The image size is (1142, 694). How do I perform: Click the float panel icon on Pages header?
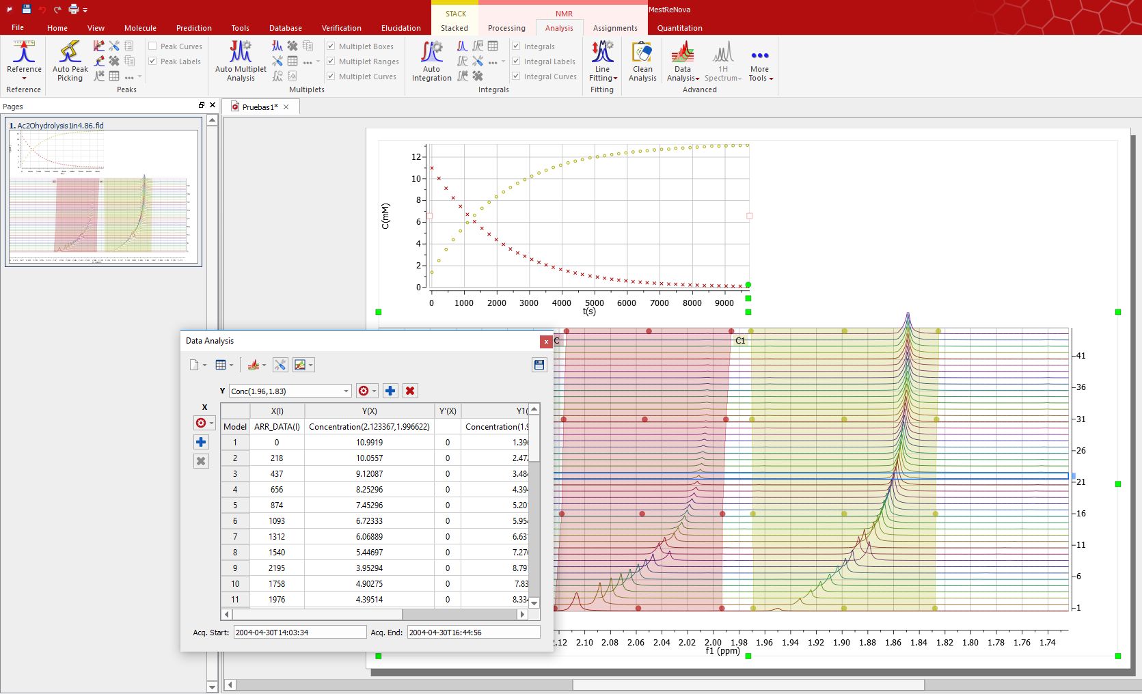(x=202, y=105)
